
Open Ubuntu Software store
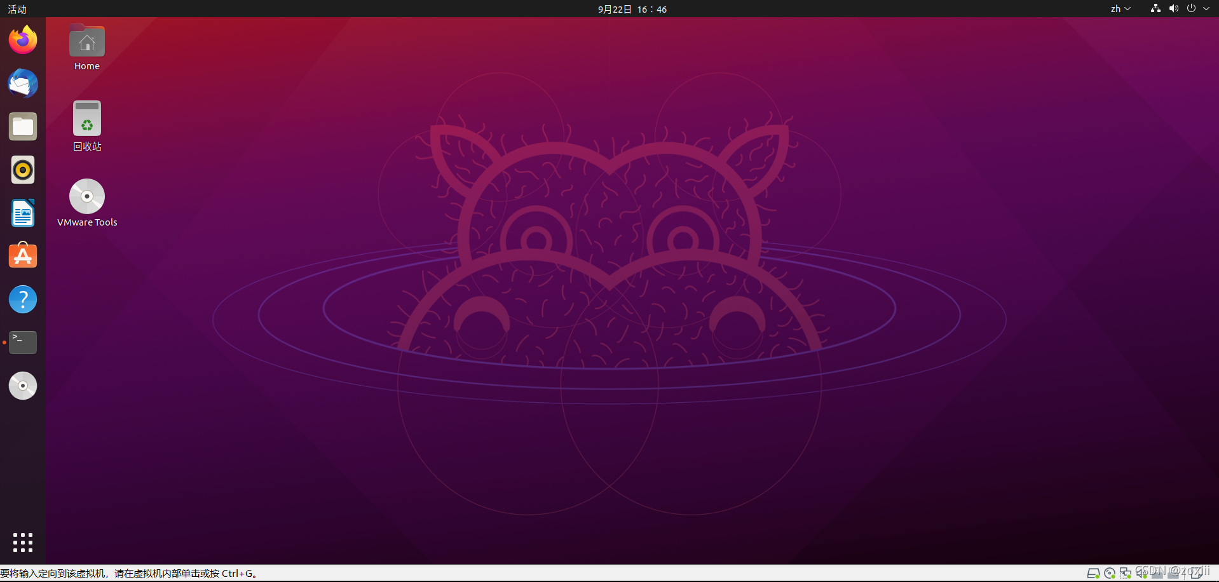pyautogui.click(x=23, y=256)
